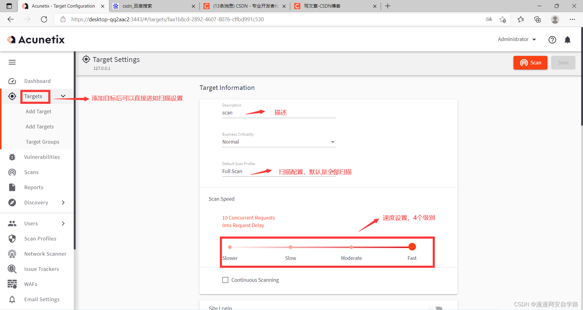This screenshot has width=583, height=310.
Task: Click the browser back arrow
Action: [x=11, y=19]
